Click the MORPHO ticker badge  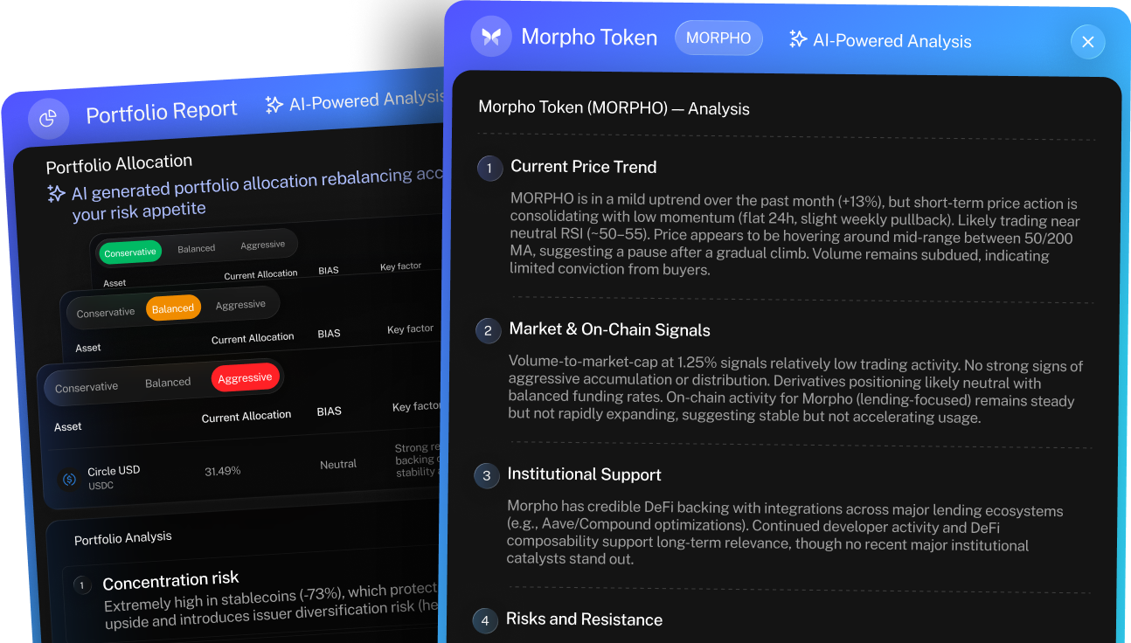pos(718,38)
